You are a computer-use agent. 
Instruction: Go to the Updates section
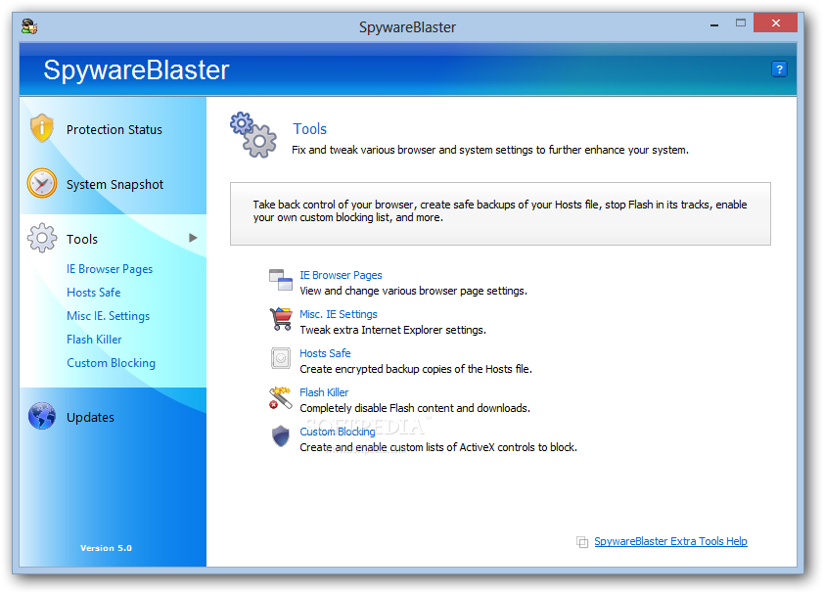pos(90,418)
